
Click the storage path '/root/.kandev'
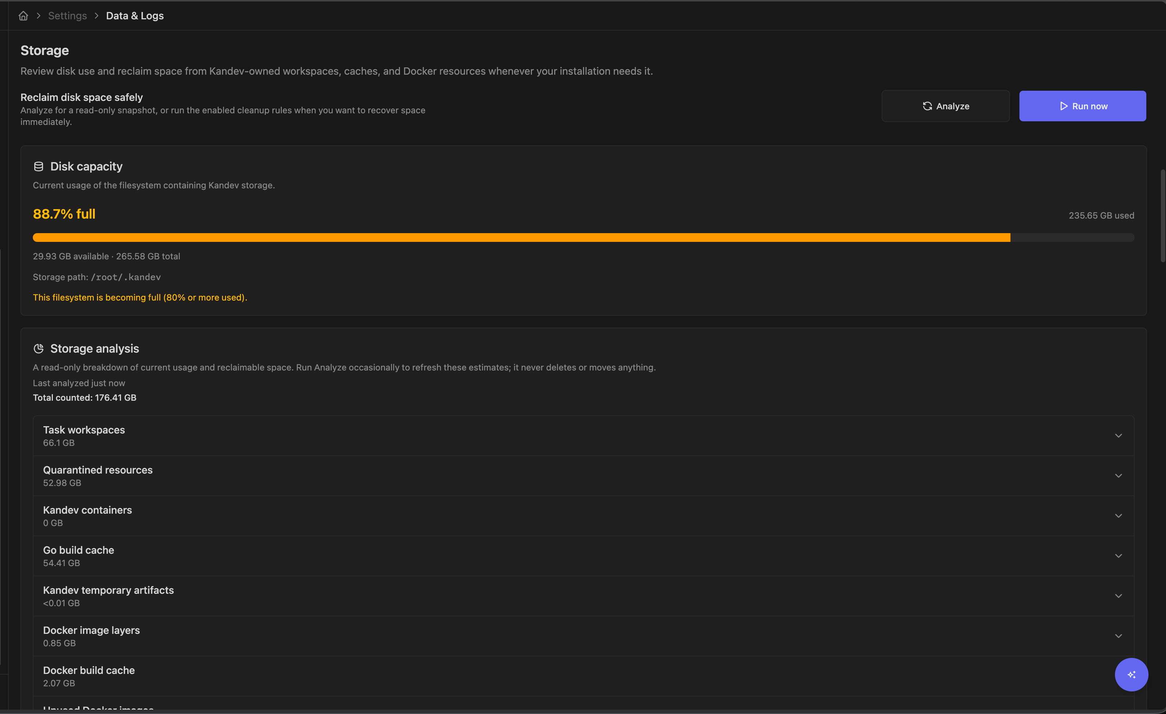click(x=126, y=277)
